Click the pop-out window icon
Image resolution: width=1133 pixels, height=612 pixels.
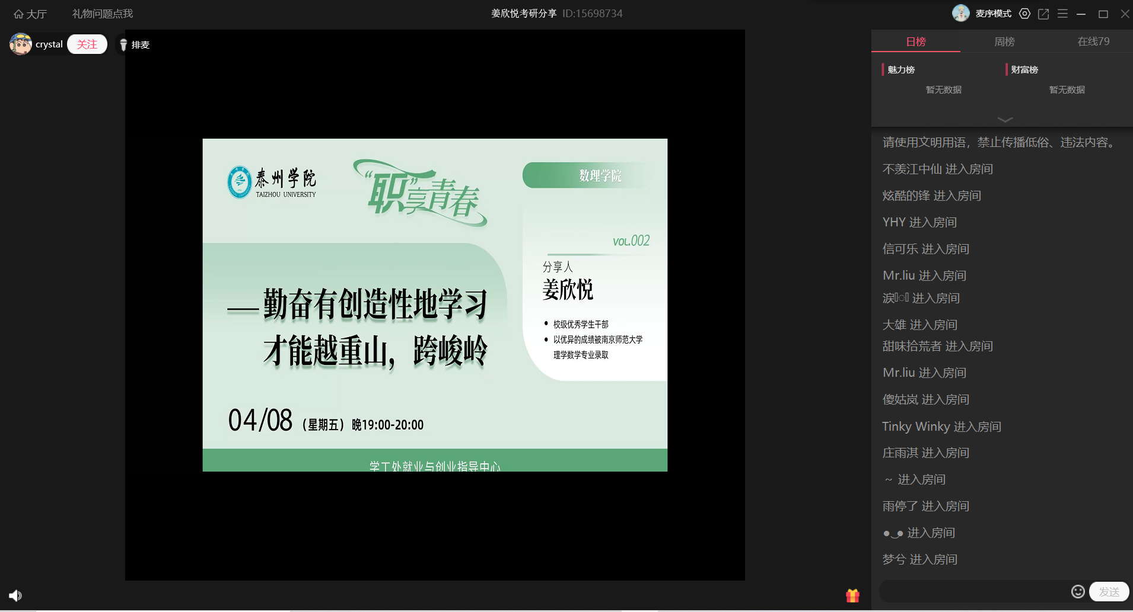[1043, 14]
